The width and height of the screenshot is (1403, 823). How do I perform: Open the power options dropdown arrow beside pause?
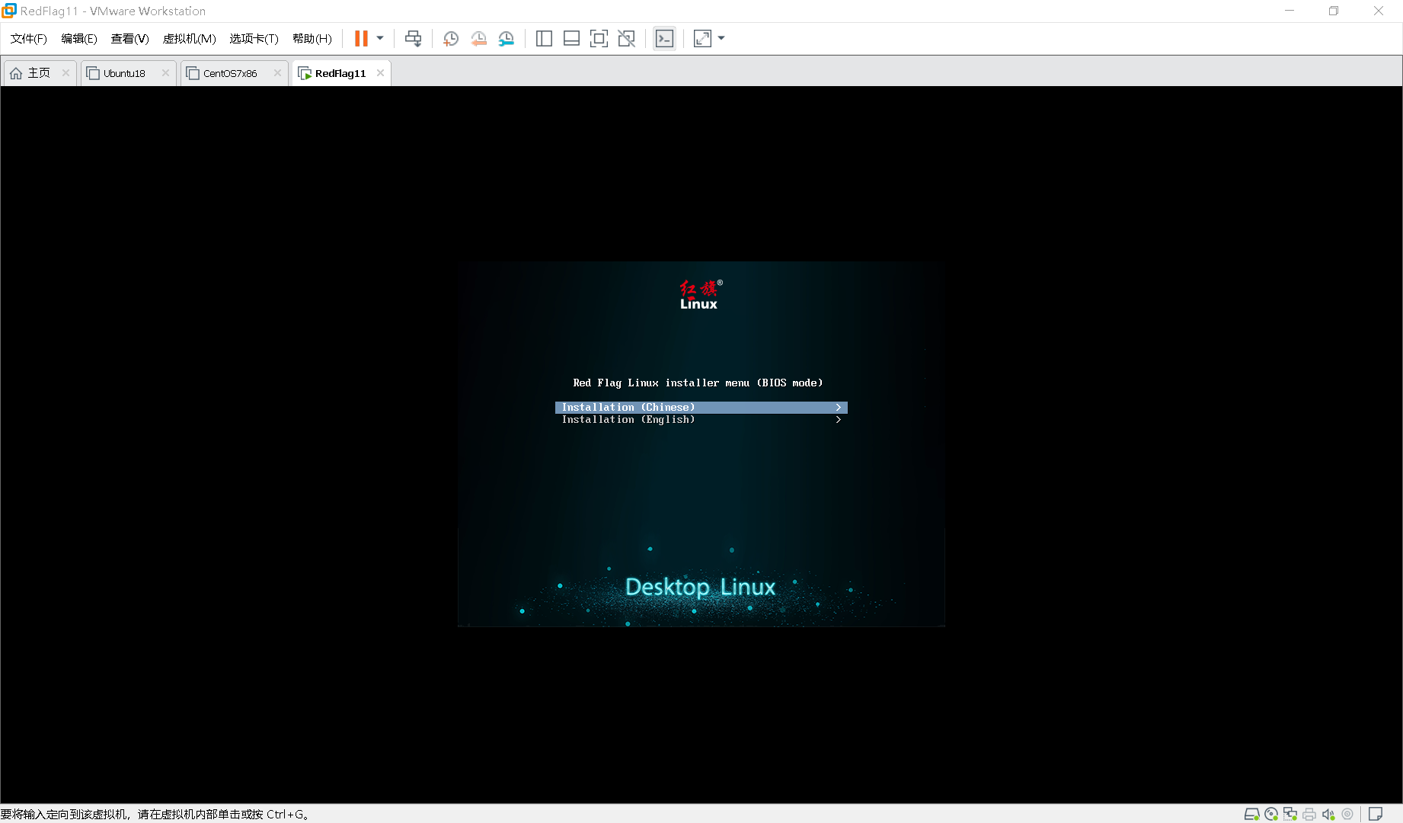[380, 39]
